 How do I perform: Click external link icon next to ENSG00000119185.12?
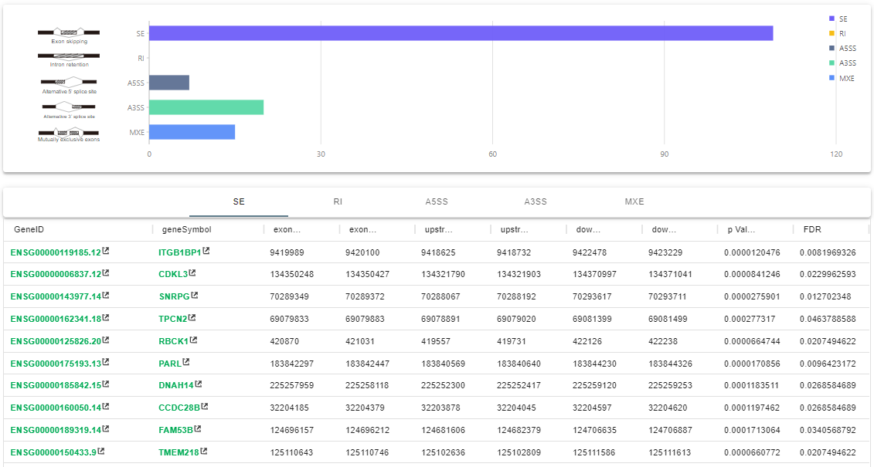[x=106, y=252]
